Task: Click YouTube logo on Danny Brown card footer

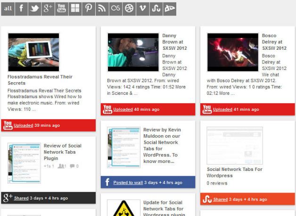Action: [x=107, y=109]
